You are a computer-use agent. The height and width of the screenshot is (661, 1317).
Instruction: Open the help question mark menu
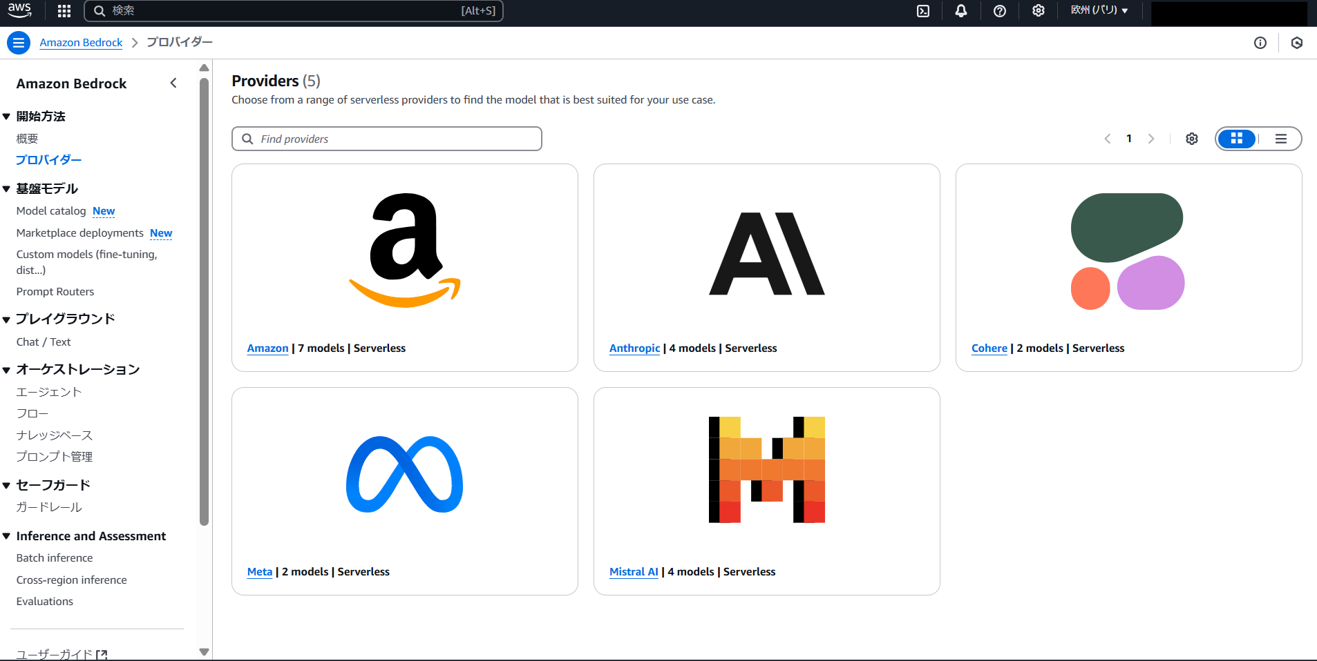(x=1000, y=11)
